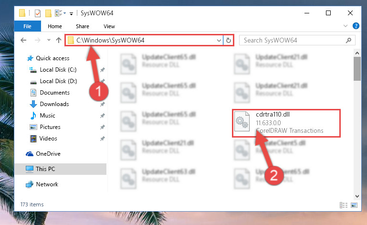The image size is (367, 225).
Task: Open Customize Quick Access Toolbar dropdown
Action: click(x=71, y=13)
